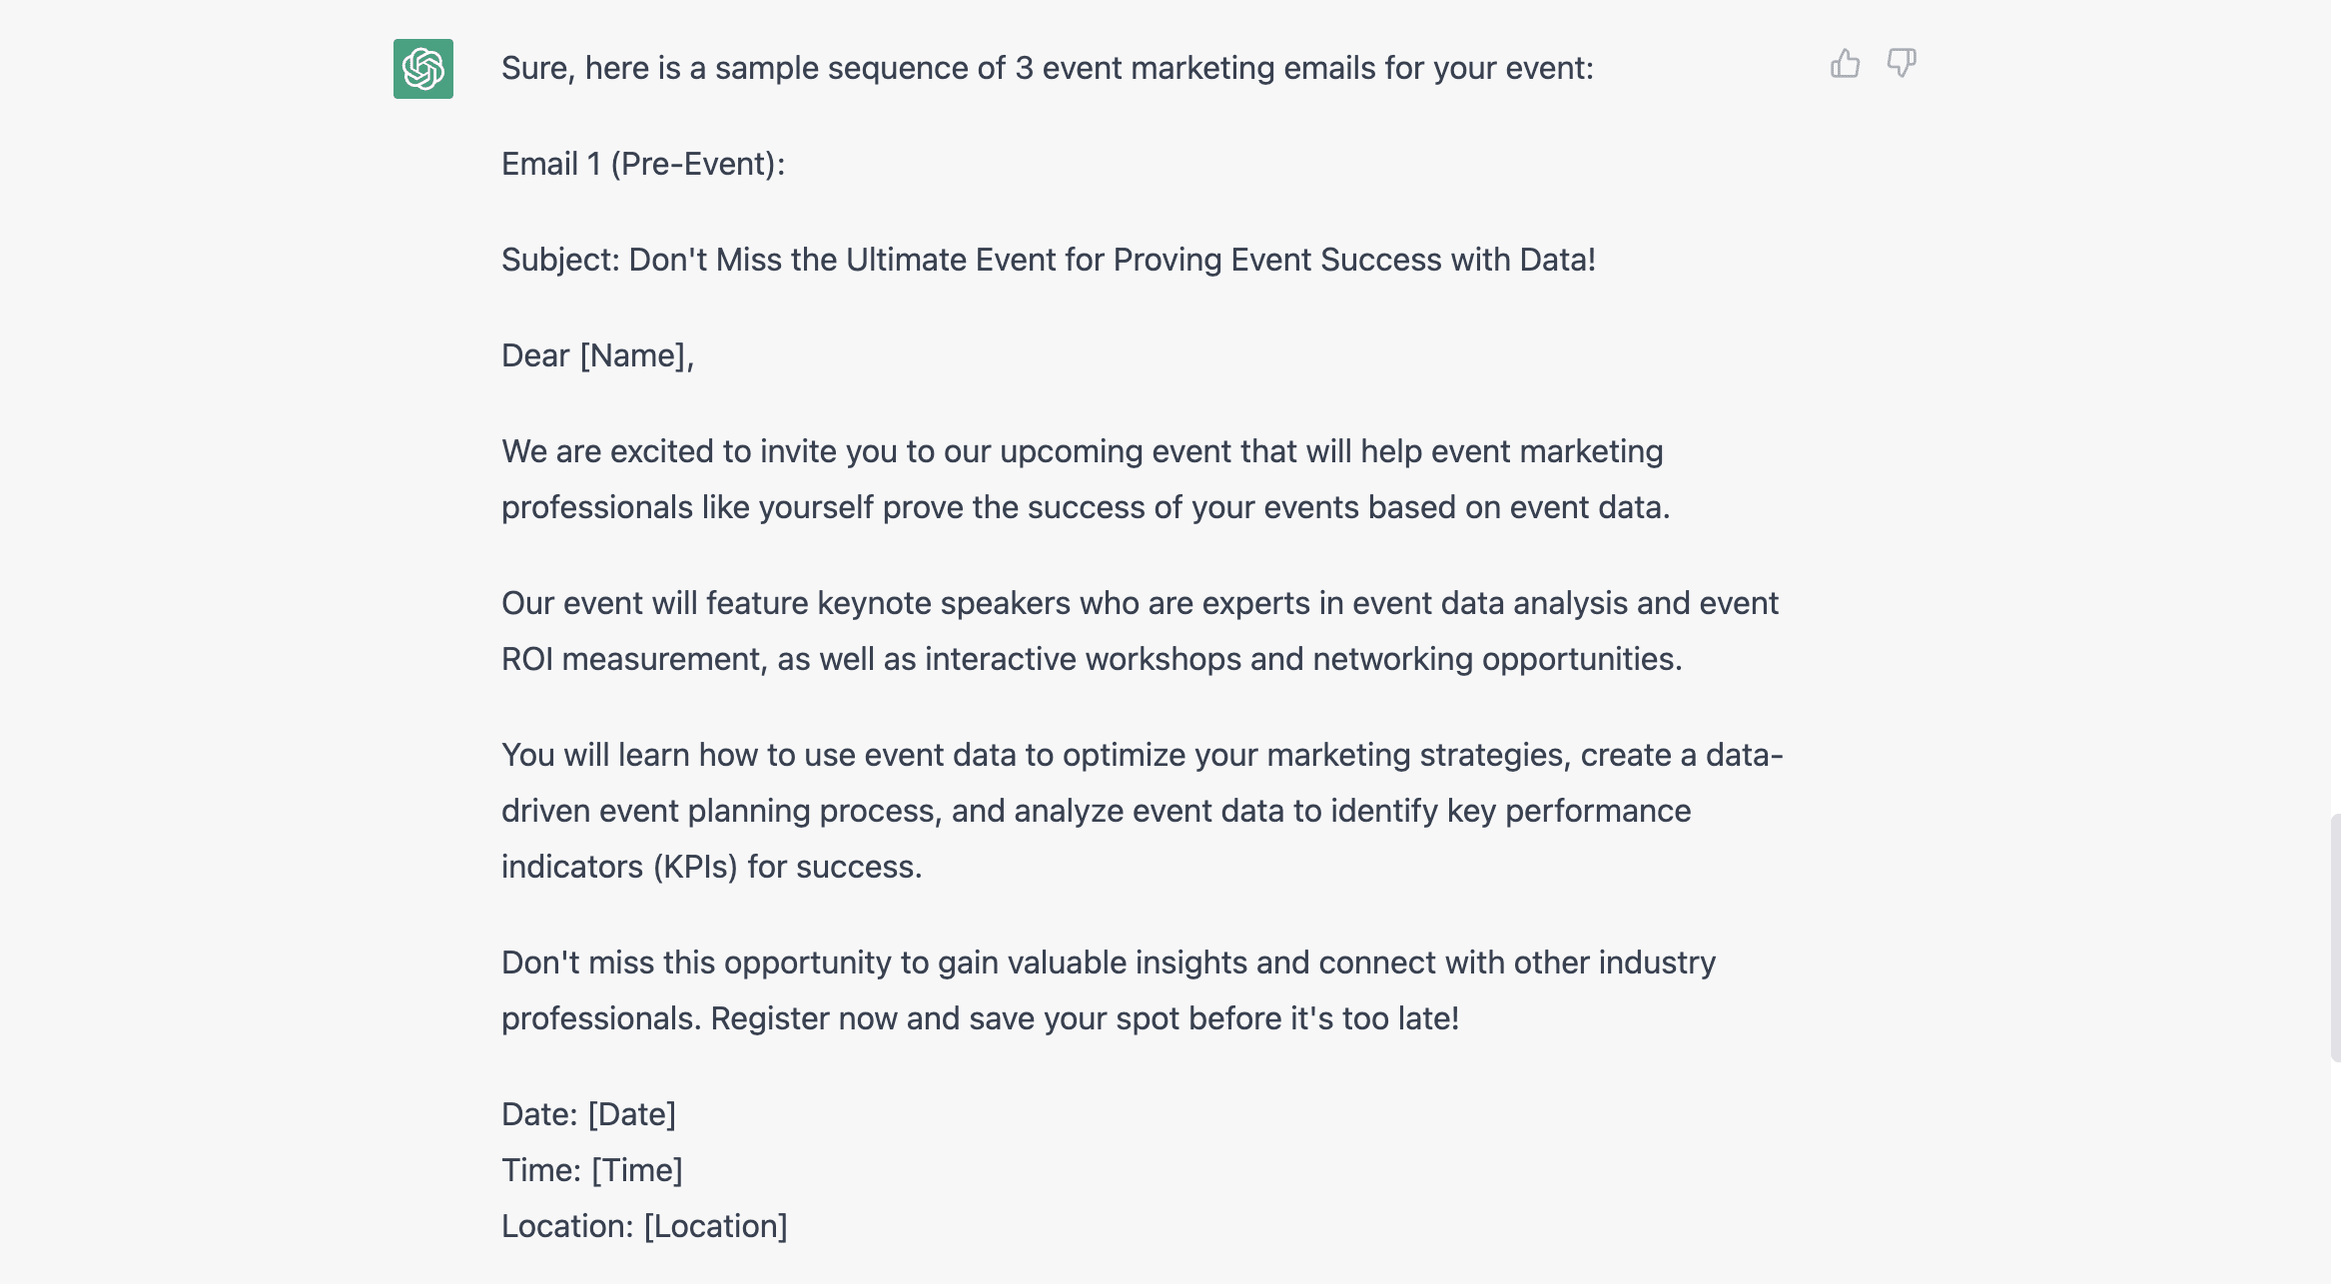Viewport: 2341px width, 1284px height.
Task: Click the "driven event planning process" line
Action: pos(1096,811)
